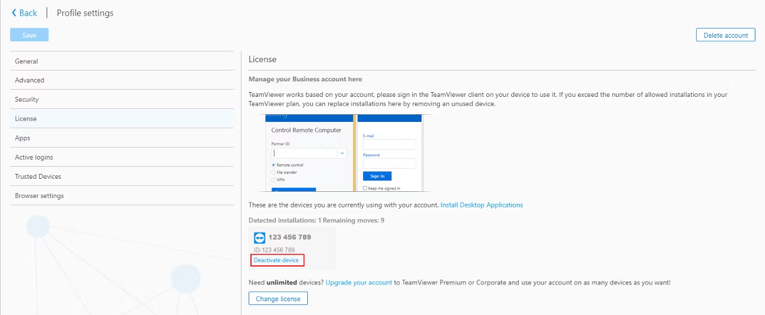Screen dimensions: 765x315
Task: Click the Back chevron arrow icon
Action: tap(14, 13)
